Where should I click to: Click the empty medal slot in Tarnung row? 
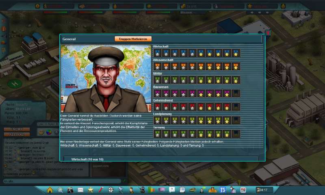point(236,134)
